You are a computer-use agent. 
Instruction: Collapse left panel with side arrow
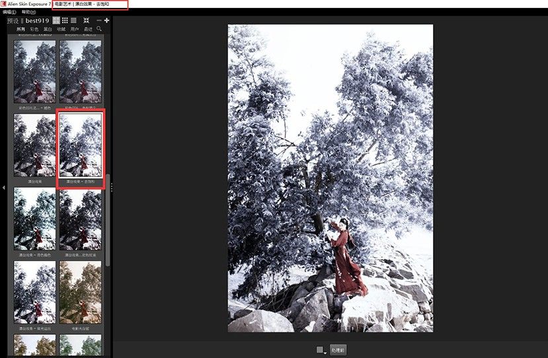pos(3,188)
